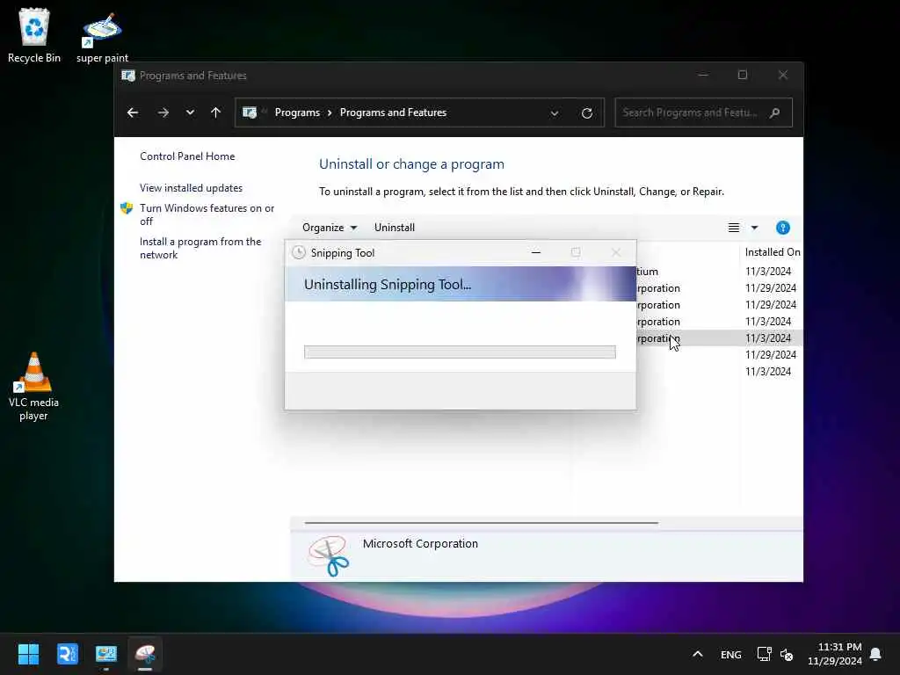Image resolution: width=900 pixels, height=675 pixels.
Task: Change the list view with the view icon
Action: click(x=734, y=228)
